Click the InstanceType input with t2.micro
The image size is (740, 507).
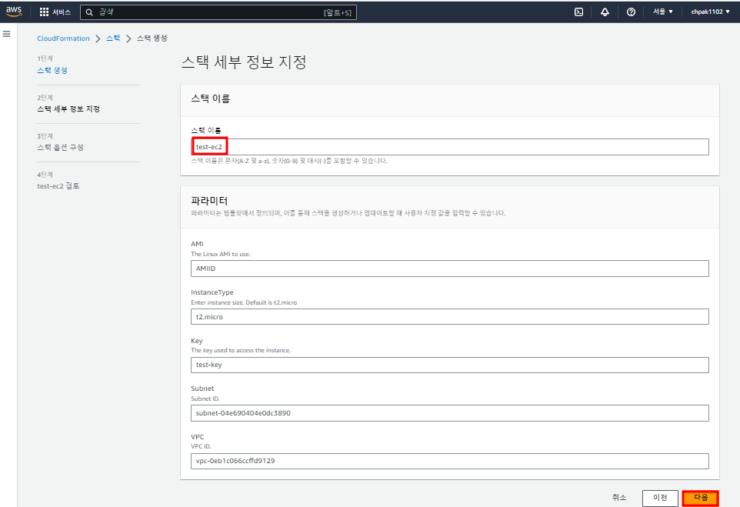[x=450, y=317]
